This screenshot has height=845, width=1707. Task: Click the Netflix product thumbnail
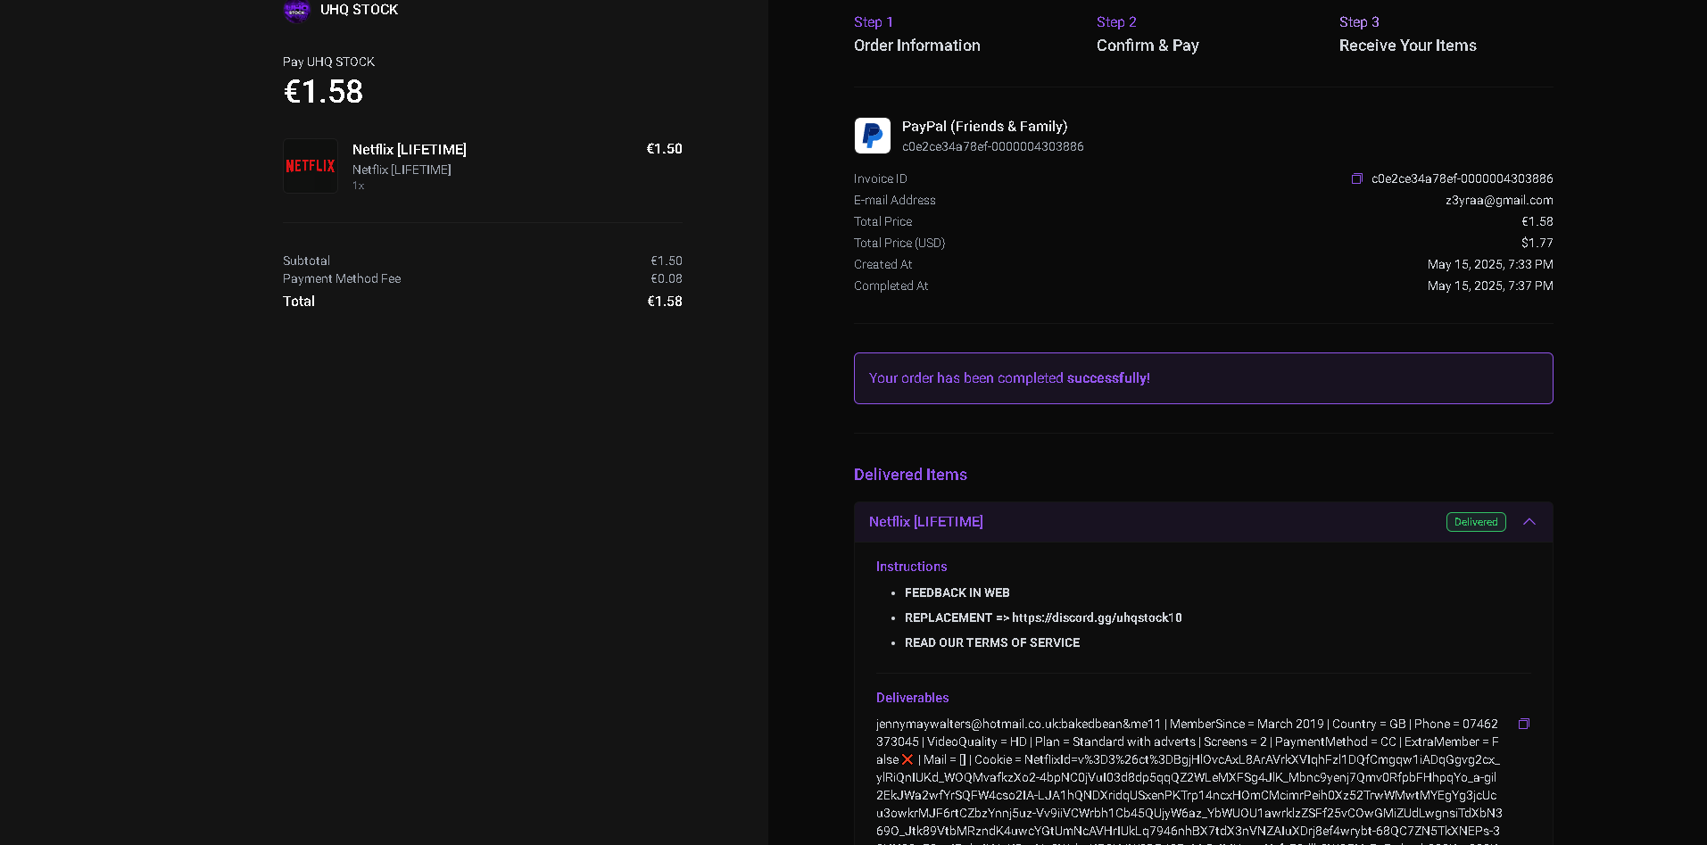coord(311,166)
